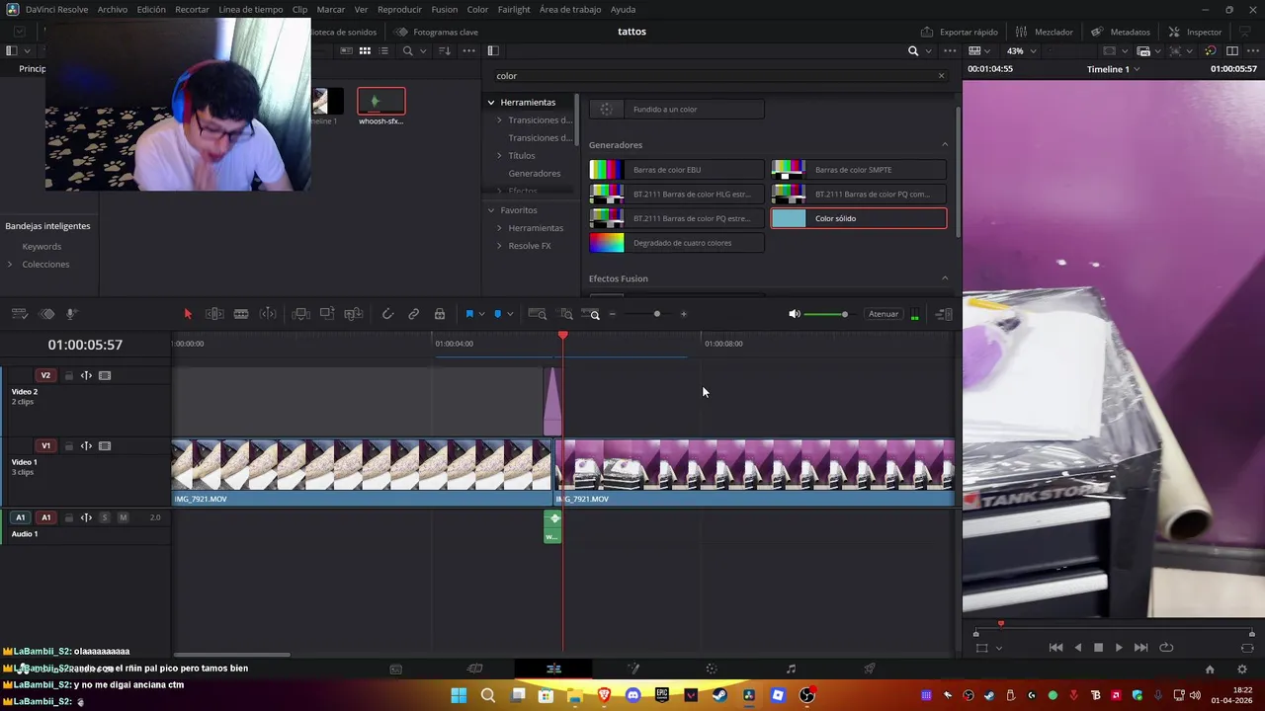Lock the Video 1 track
The height and width of the screenshot is (711, 1265).
click(68, 446)
